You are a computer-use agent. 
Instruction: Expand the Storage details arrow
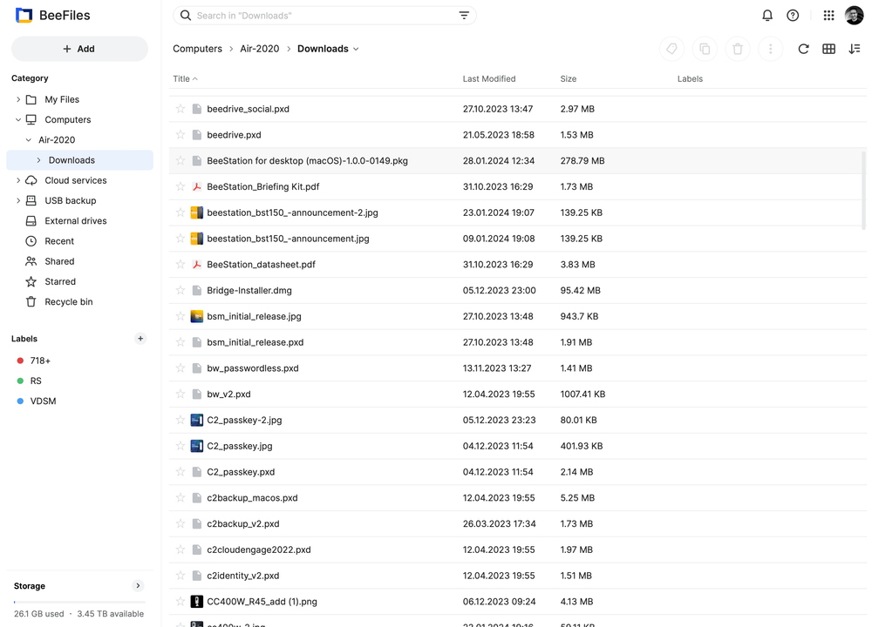click(x=138, y=585)
